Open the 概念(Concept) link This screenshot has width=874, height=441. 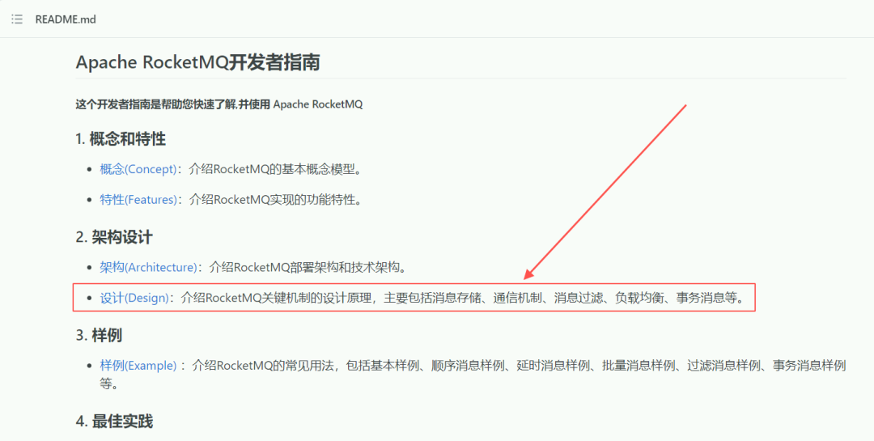click(138, 169)
